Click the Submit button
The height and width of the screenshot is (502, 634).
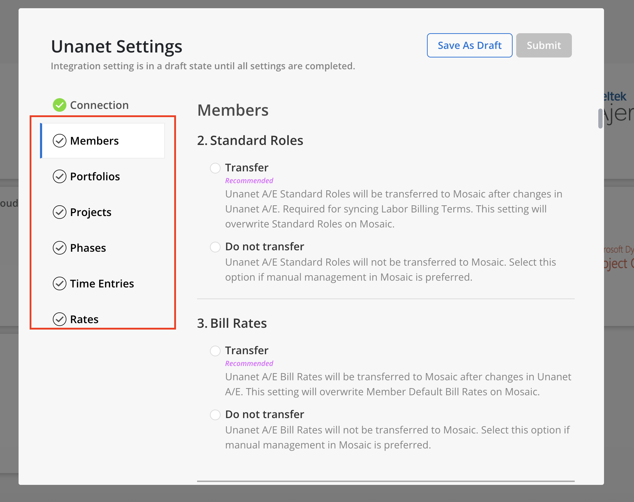click(x=544, y=45)
